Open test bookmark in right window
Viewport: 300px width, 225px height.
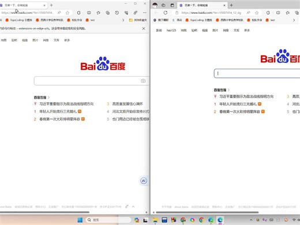tap(270, 20)
